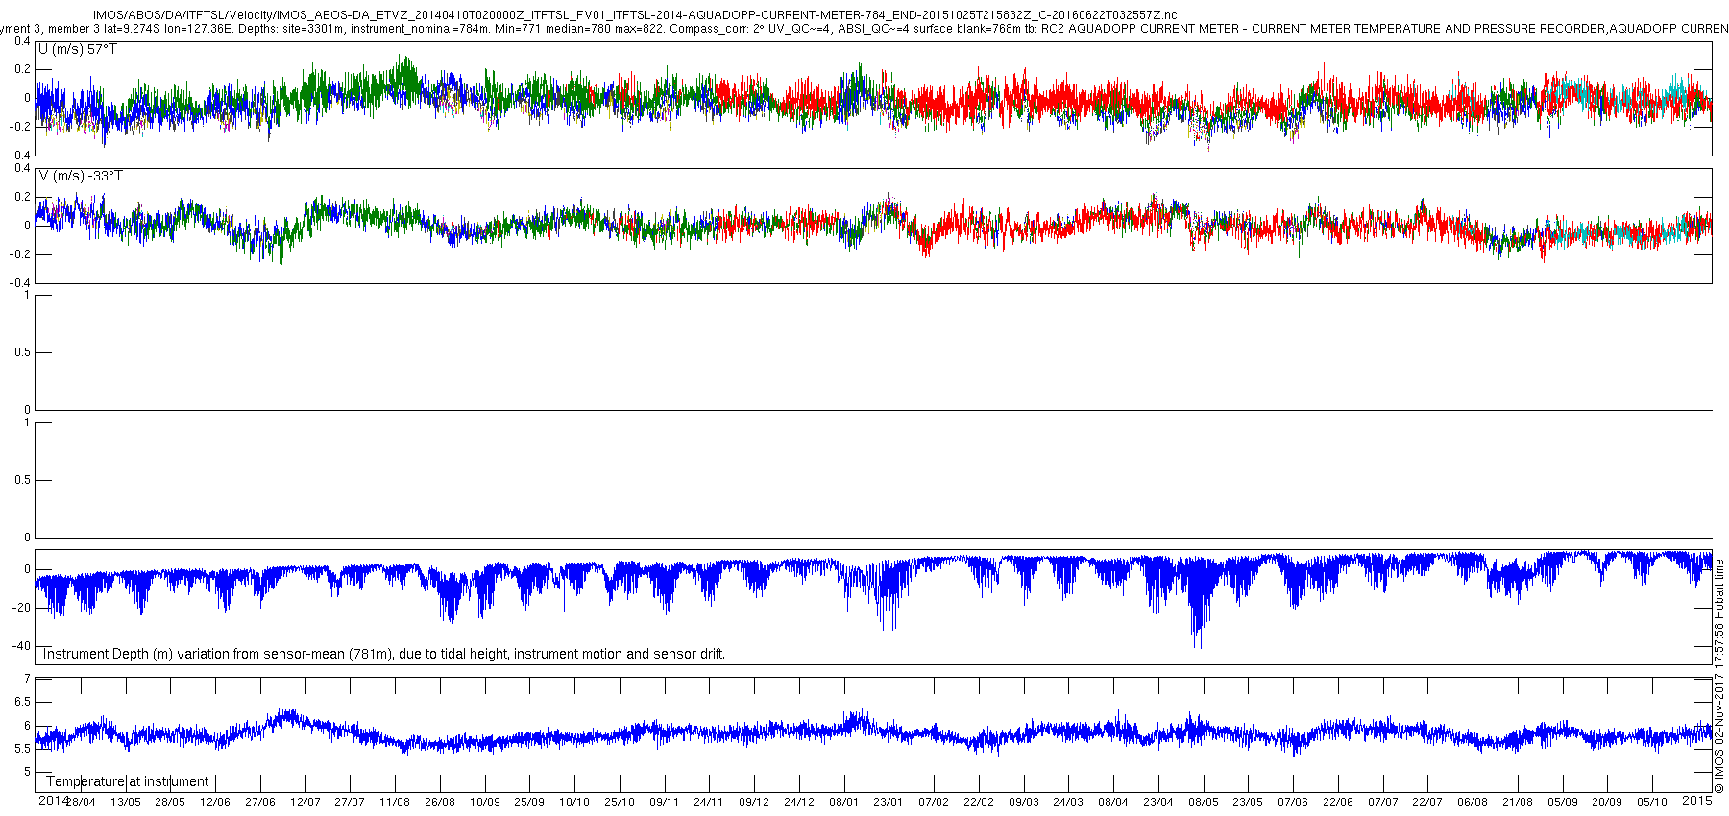Image resolution: width=1729 pixels, height=816 pixels.
Task: Select the 25/09 date tick label
Action: point(528,803)
